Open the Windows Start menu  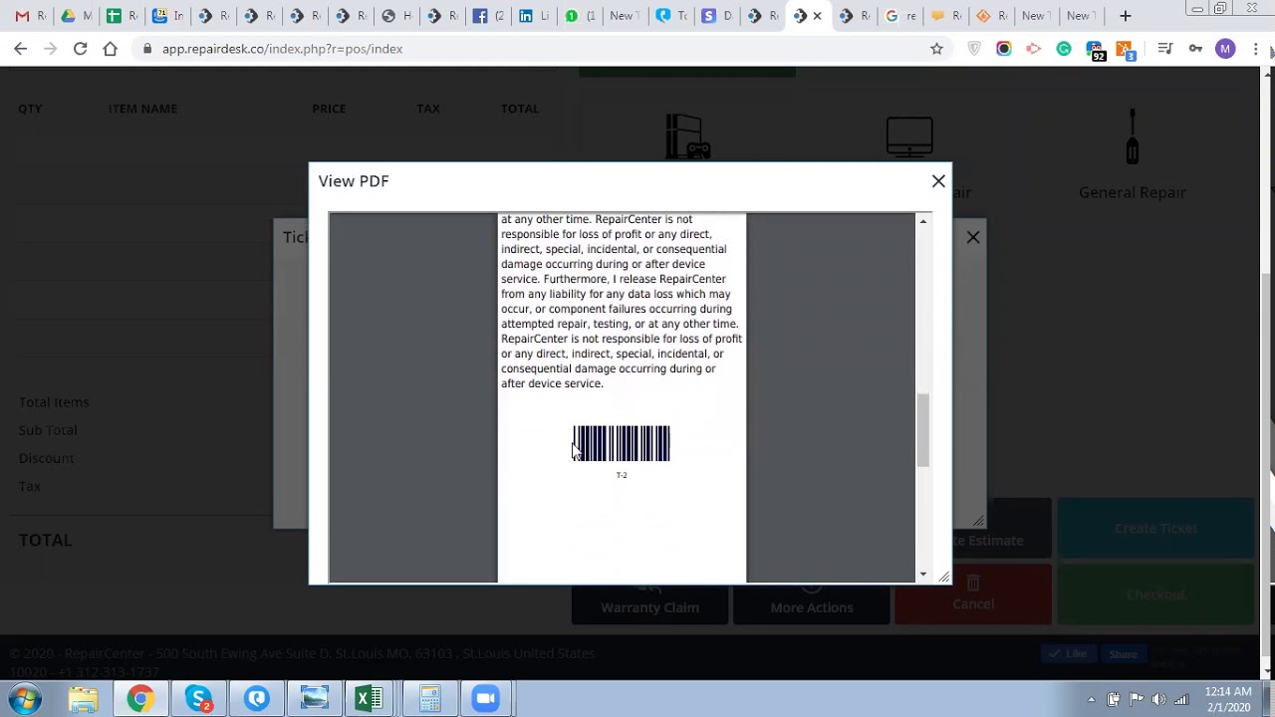(x=25, y=698)
